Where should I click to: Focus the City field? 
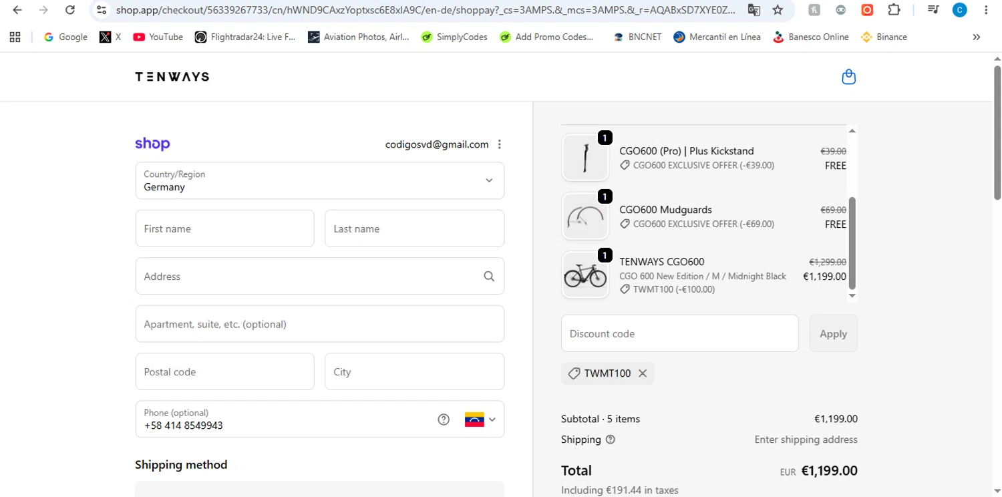point(414,371)
